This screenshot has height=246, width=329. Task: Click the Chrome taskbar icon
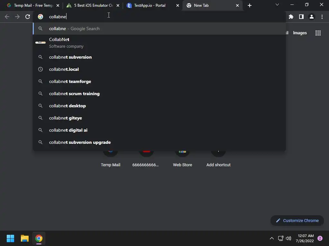click(39, 238)
